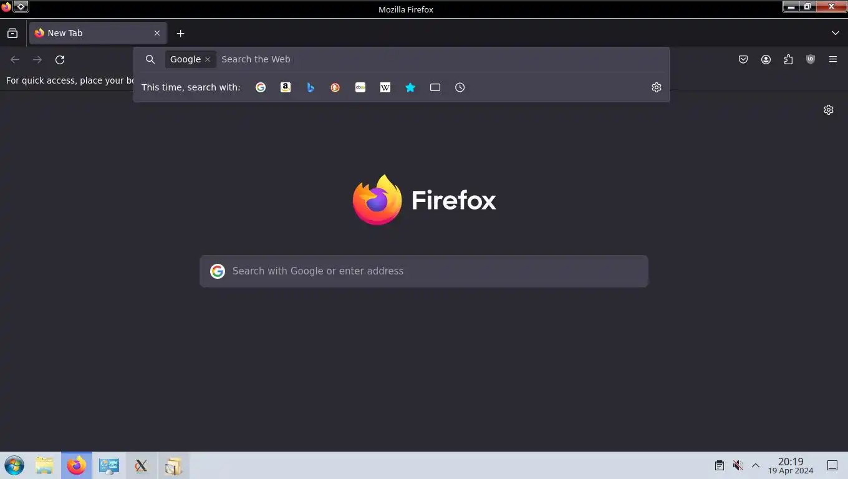Select the New Tab tab
Screen dimensions: 848x479
point(98,33)
